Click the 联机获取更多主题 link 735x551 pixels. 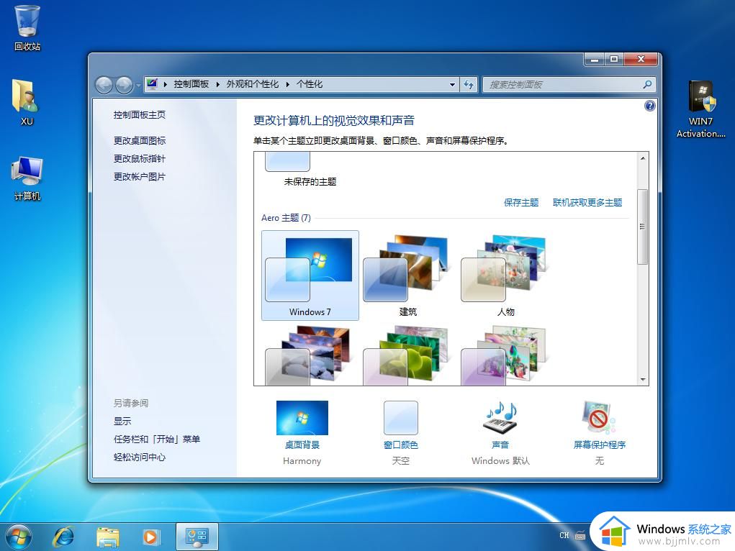pos(587,202)
